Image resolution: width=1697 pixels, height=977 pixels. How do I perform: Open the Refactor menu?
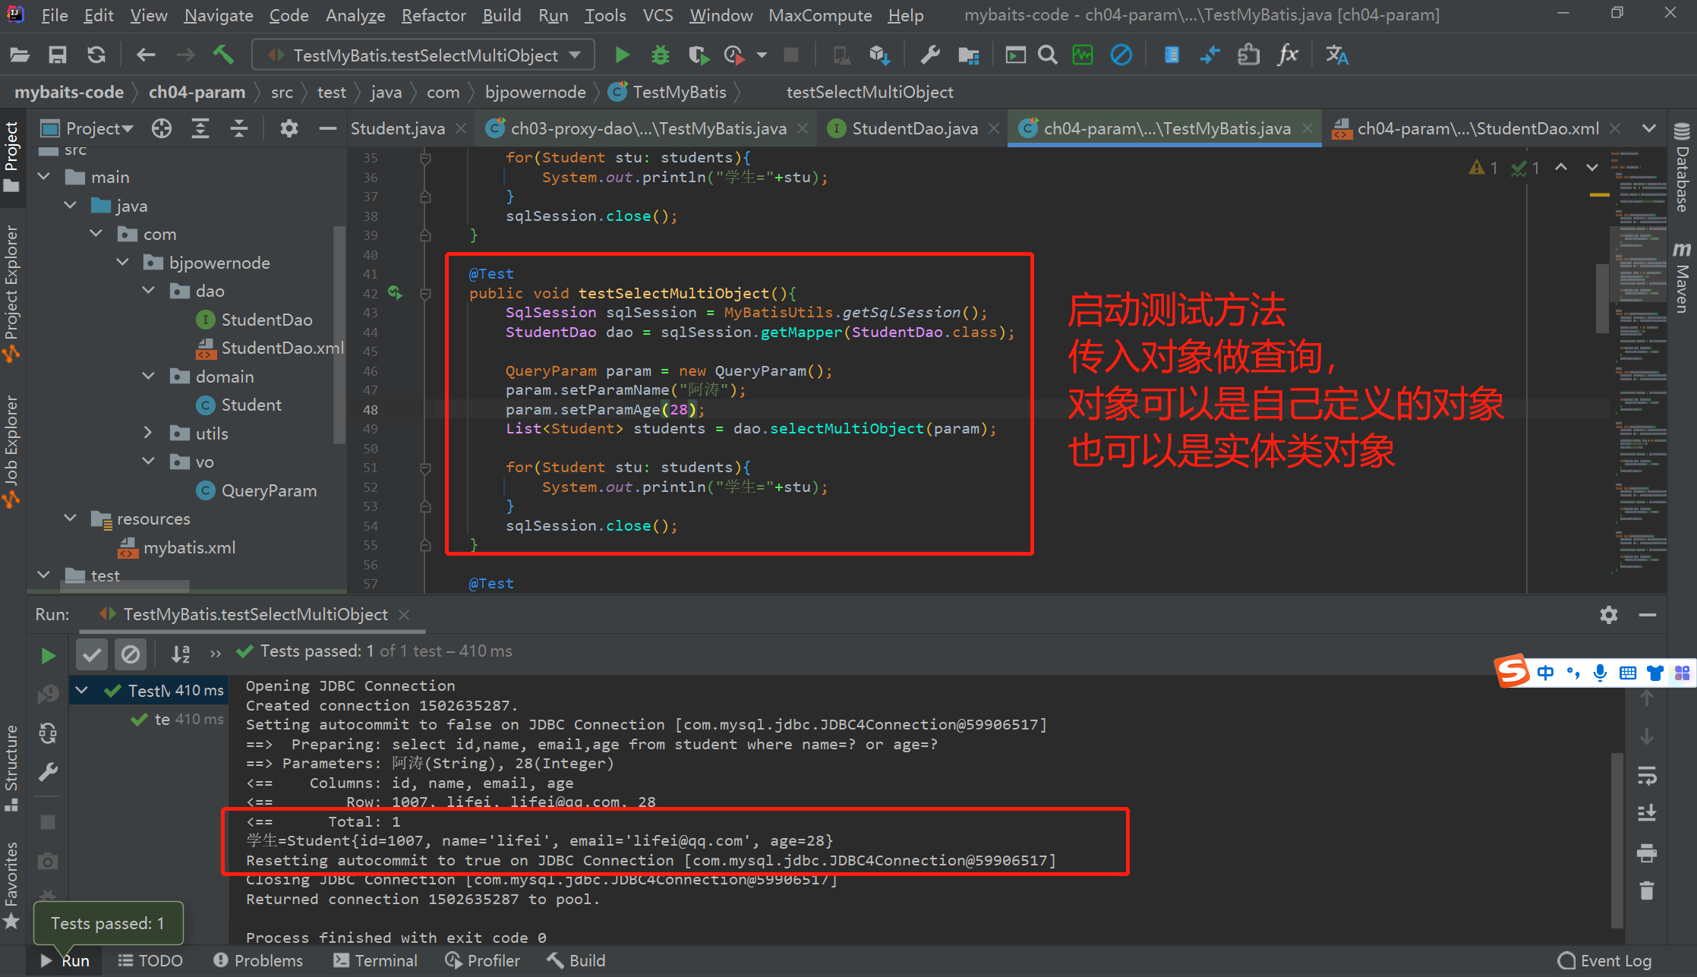433,15
